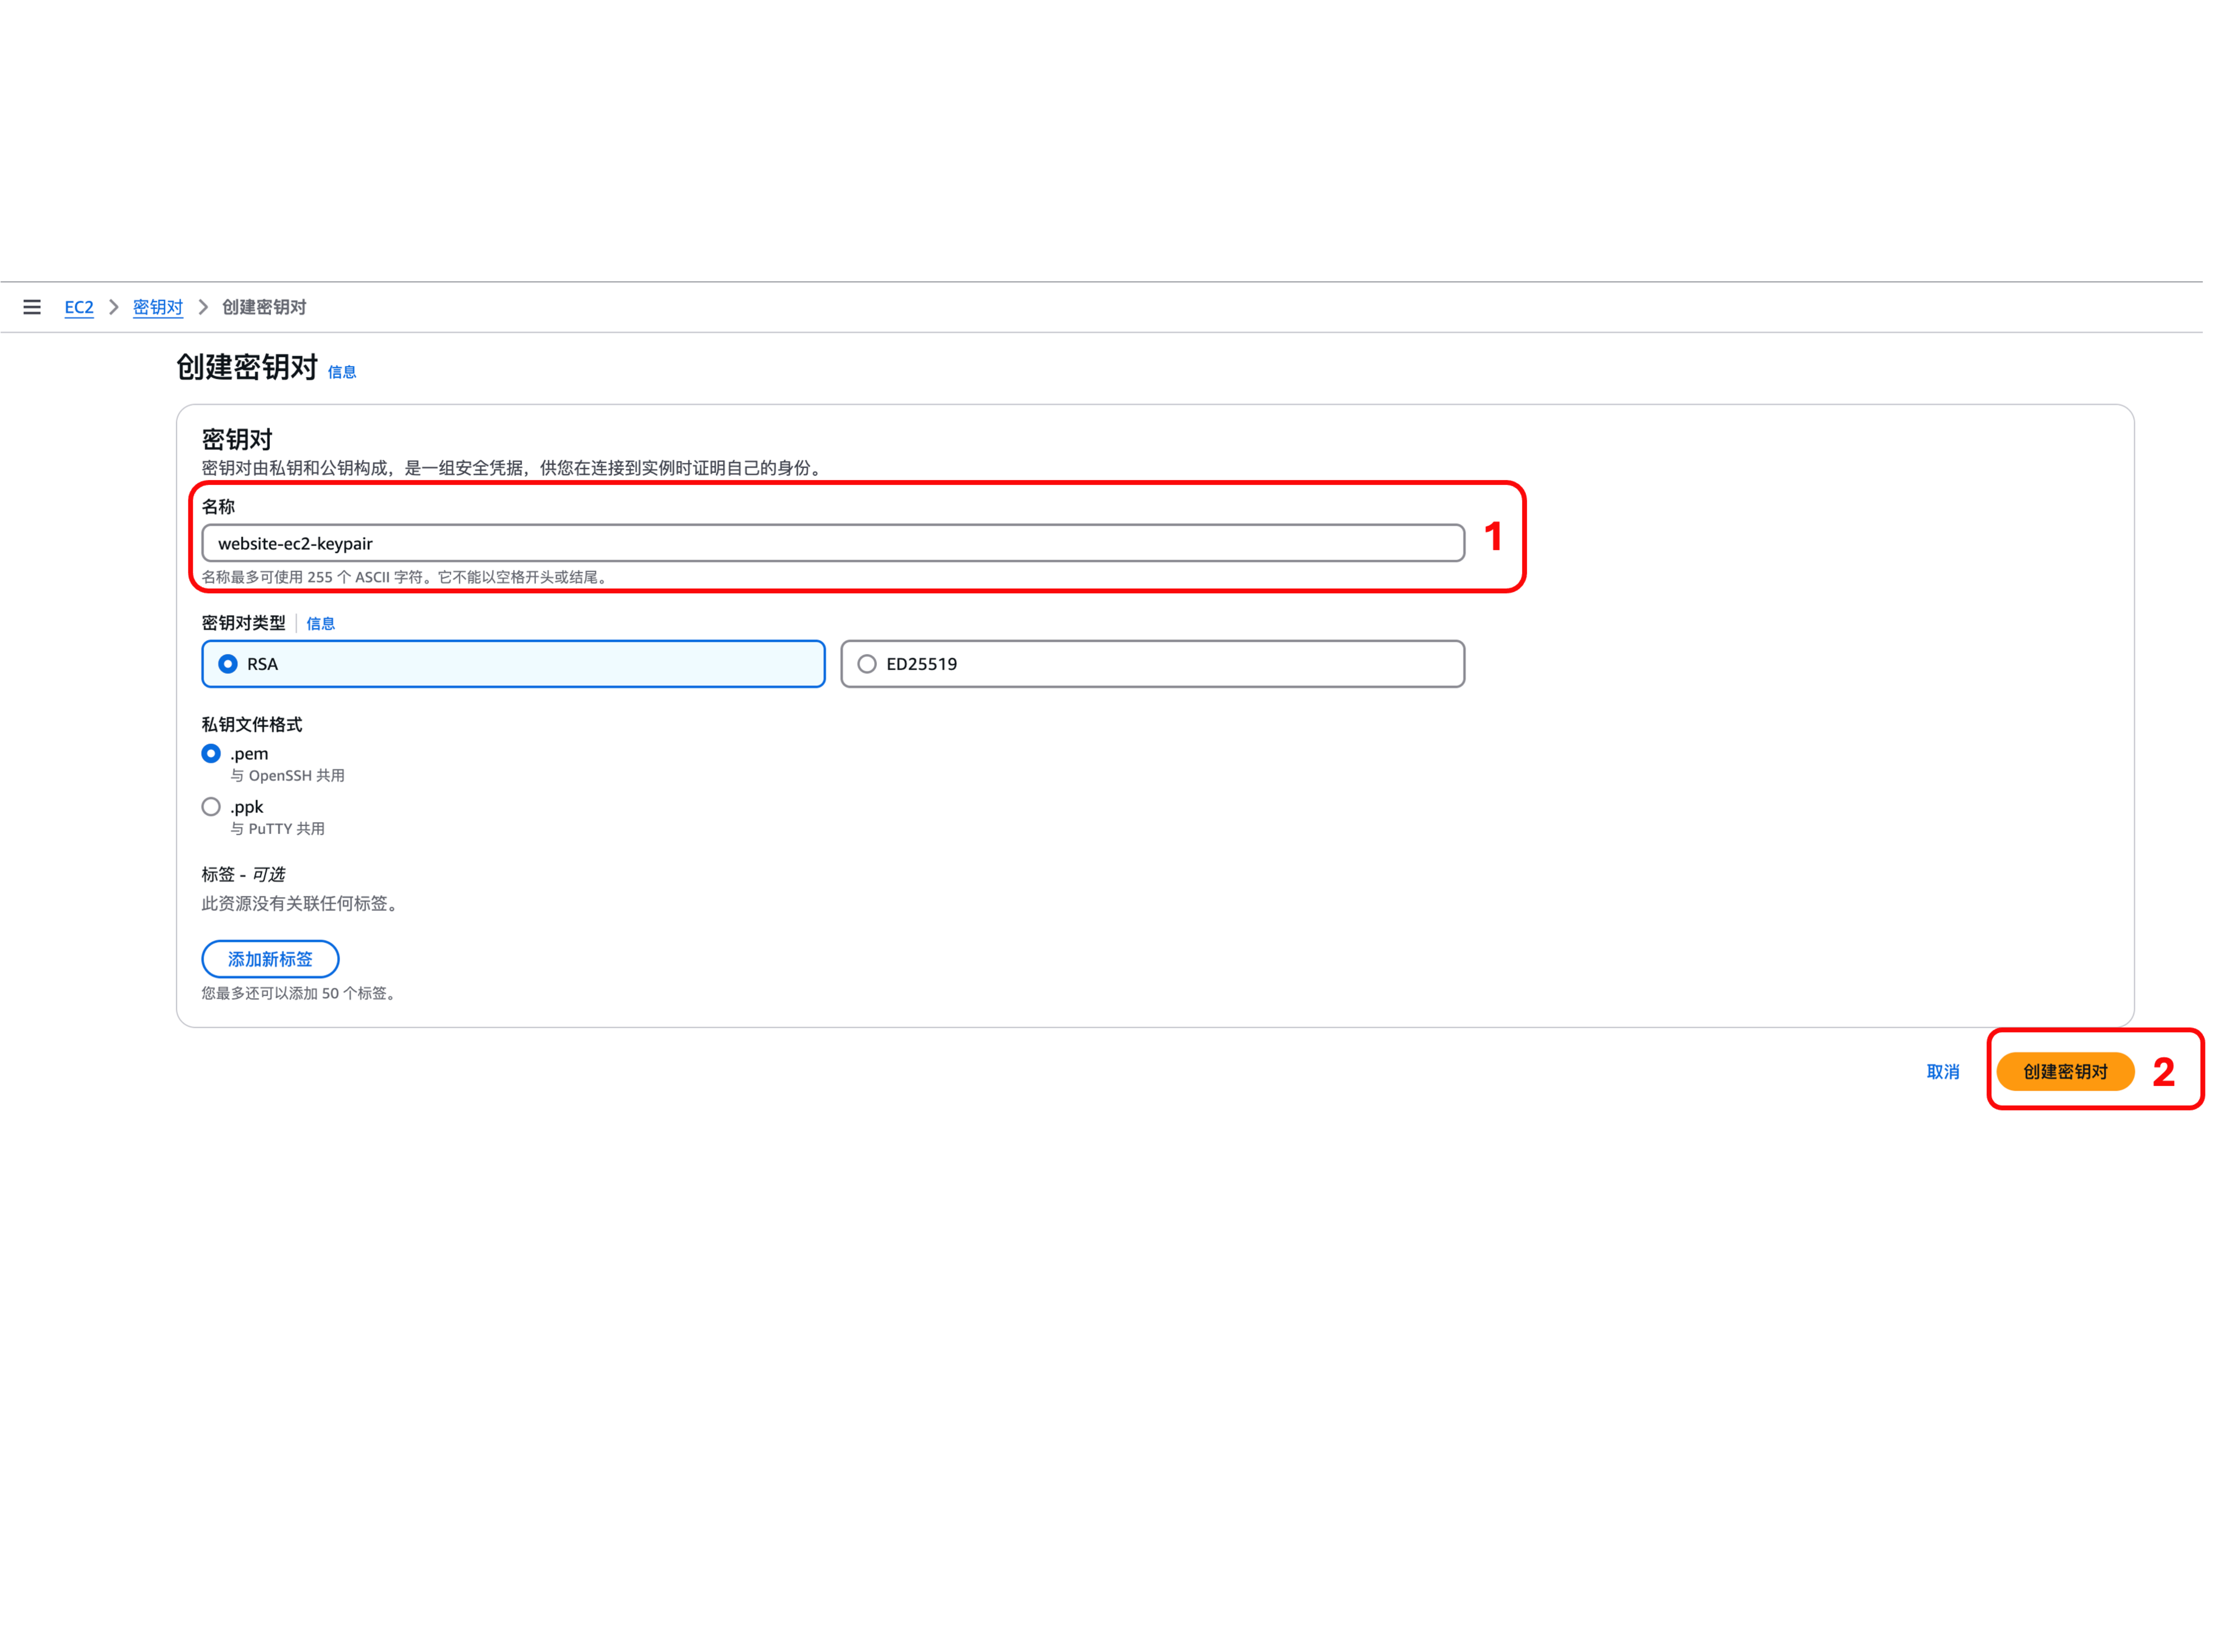Screen dimensions: 2215x1652
Task: Go to EC2 breadcrumb link
Action: [x=79, y=307]
